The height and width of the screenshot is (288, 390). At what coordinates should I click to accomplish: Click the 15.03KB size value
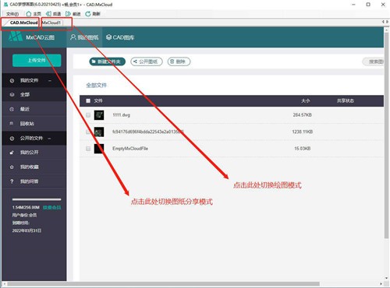(x=302, y=149)
